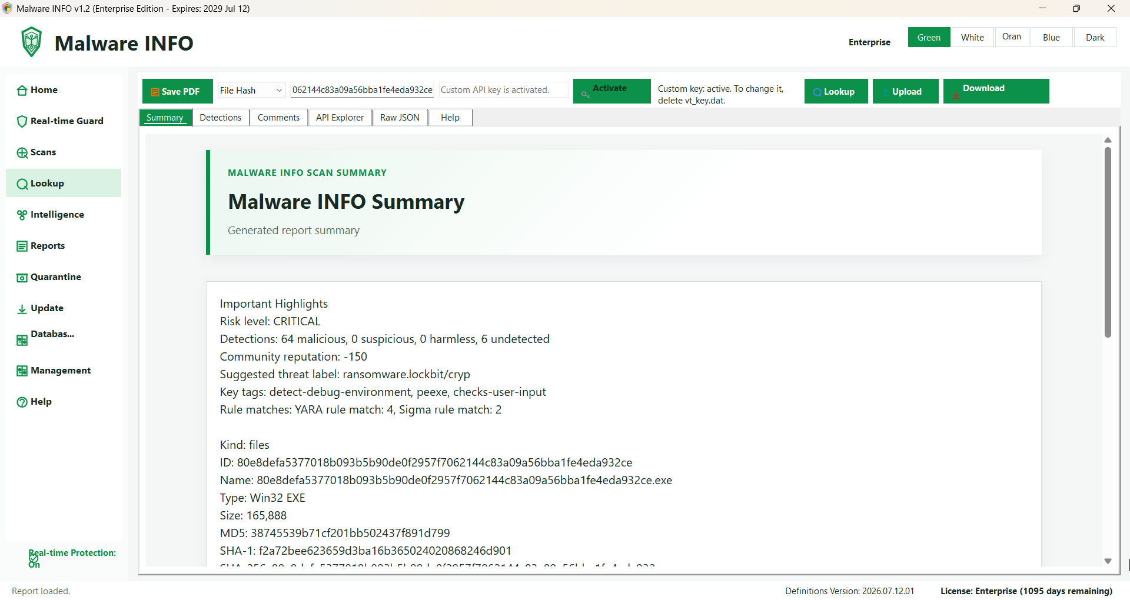Select the Green theme
The image size is (1130, 600).
tap(929, 37)
